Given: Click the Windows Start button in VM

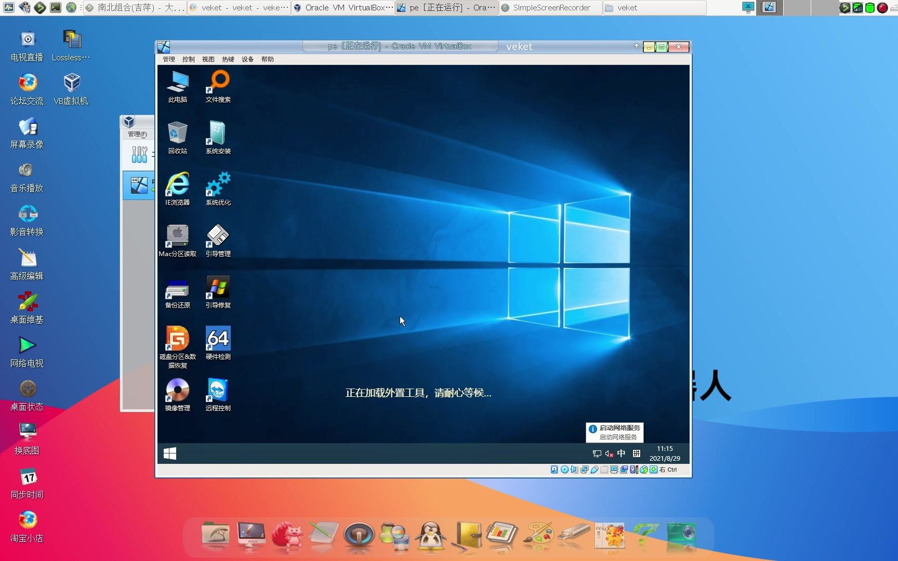Looking at the screenshot, I should pos(170,453).
